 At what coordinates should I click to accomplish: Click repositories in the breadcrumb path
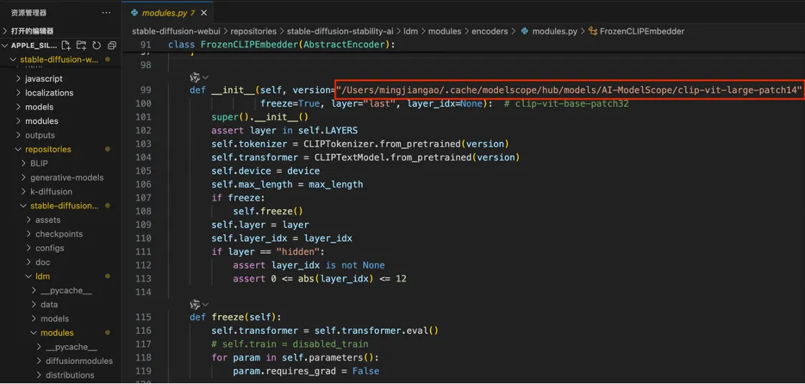tap(253, 32)
